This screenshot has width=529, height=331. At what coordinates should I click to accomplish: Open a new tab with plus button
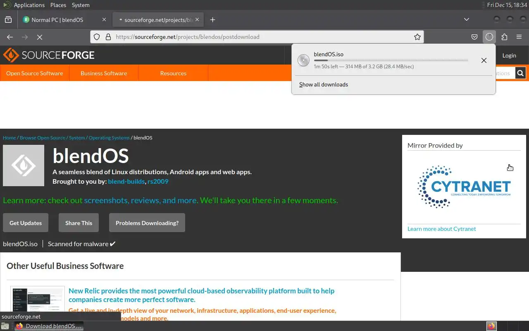pos(212,19)
